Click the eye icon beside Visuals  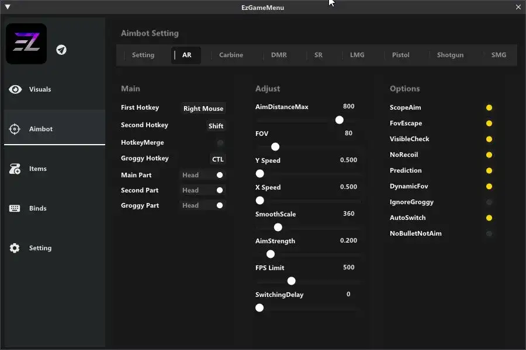15,89
